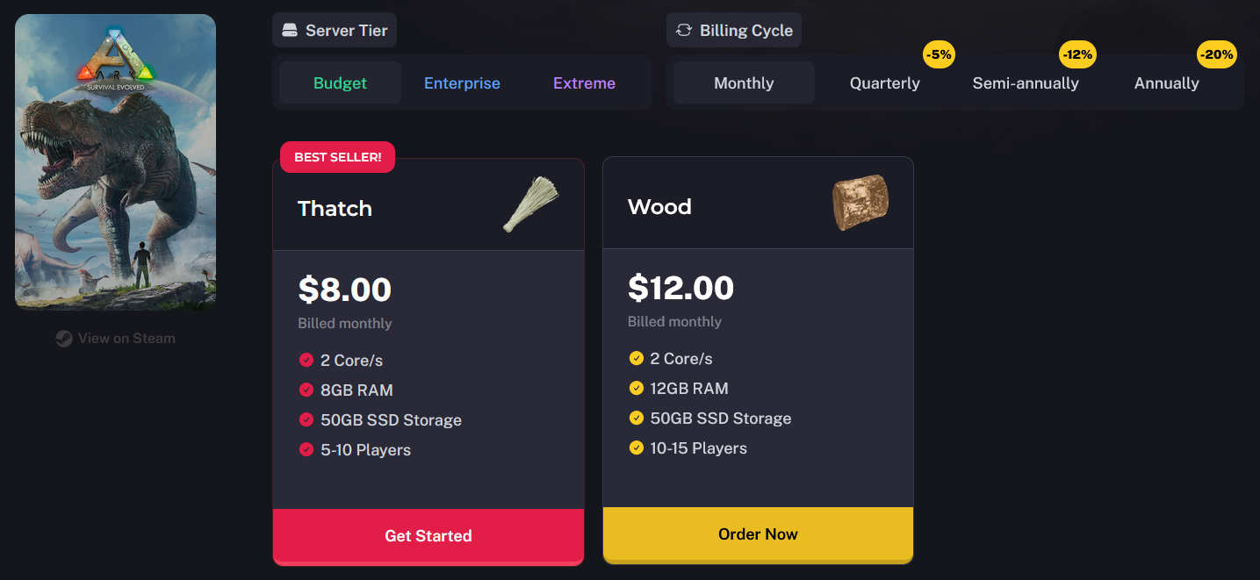Image resolution: width=1260 pixels, height=580 pixels.
Task: Switch to Quarterly billing
Action: (x=884, y=83)
